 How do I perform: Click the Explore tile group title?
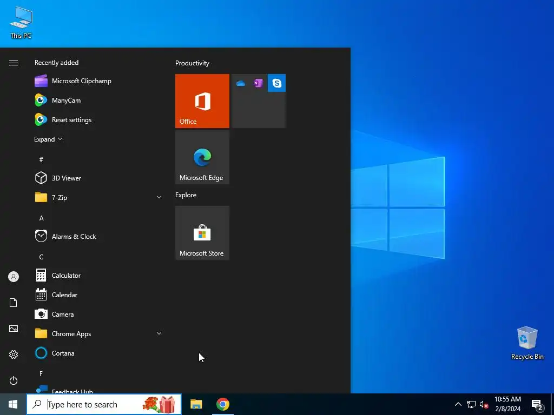(x=186, y=195)
